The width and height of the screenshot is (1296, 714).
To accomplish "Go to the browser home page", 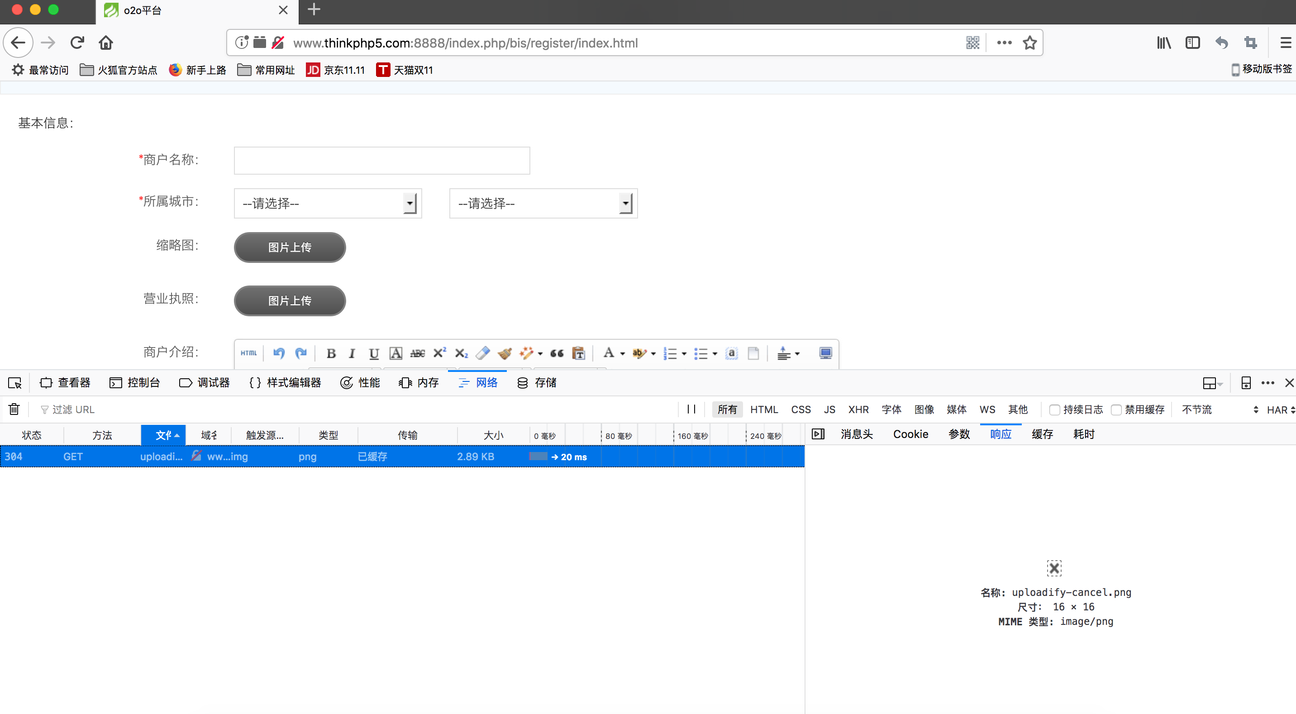I will [x=105, y=43].
